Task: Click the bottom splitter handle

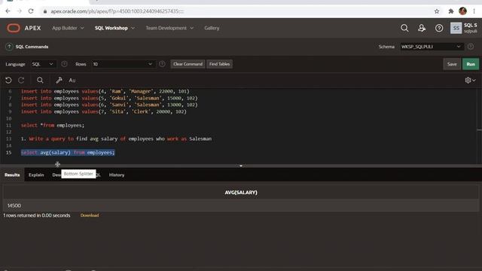Action: [241, 166]
